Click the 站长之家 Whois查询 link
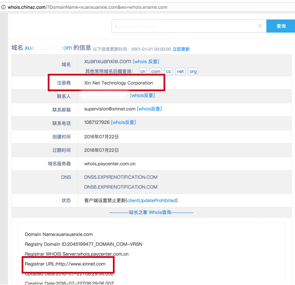The height and width of the screenshot is (285, 295). pos(151,212)
